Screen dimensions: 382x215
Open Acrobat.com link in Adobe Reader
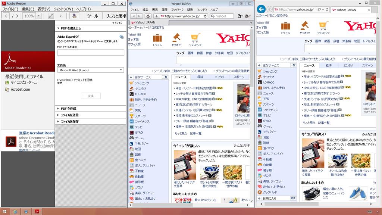tap(20, 90)
